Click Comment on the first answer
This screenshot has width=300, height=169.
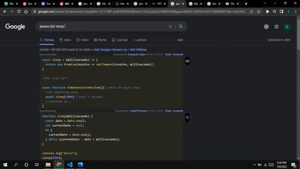[x=178, y=54]
